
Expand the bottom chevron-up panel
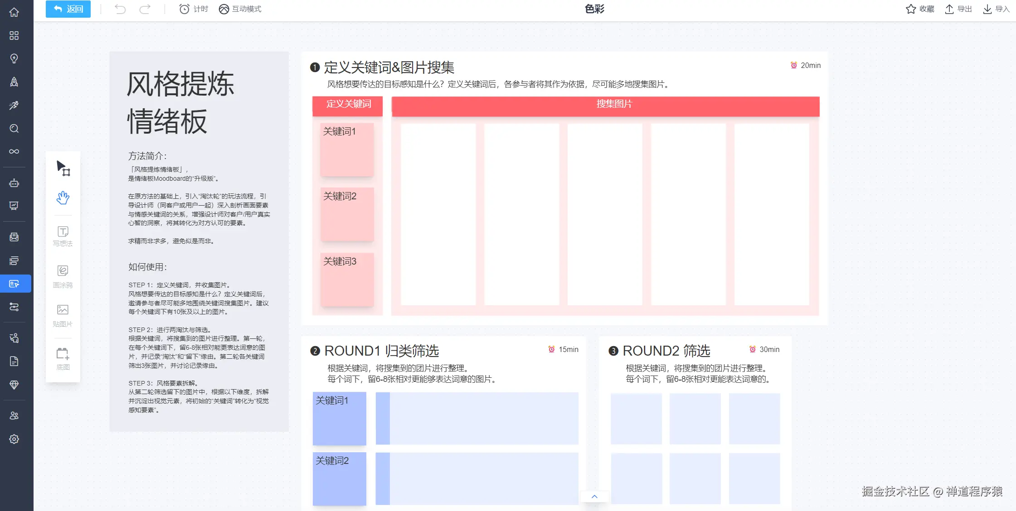point(594,497)
